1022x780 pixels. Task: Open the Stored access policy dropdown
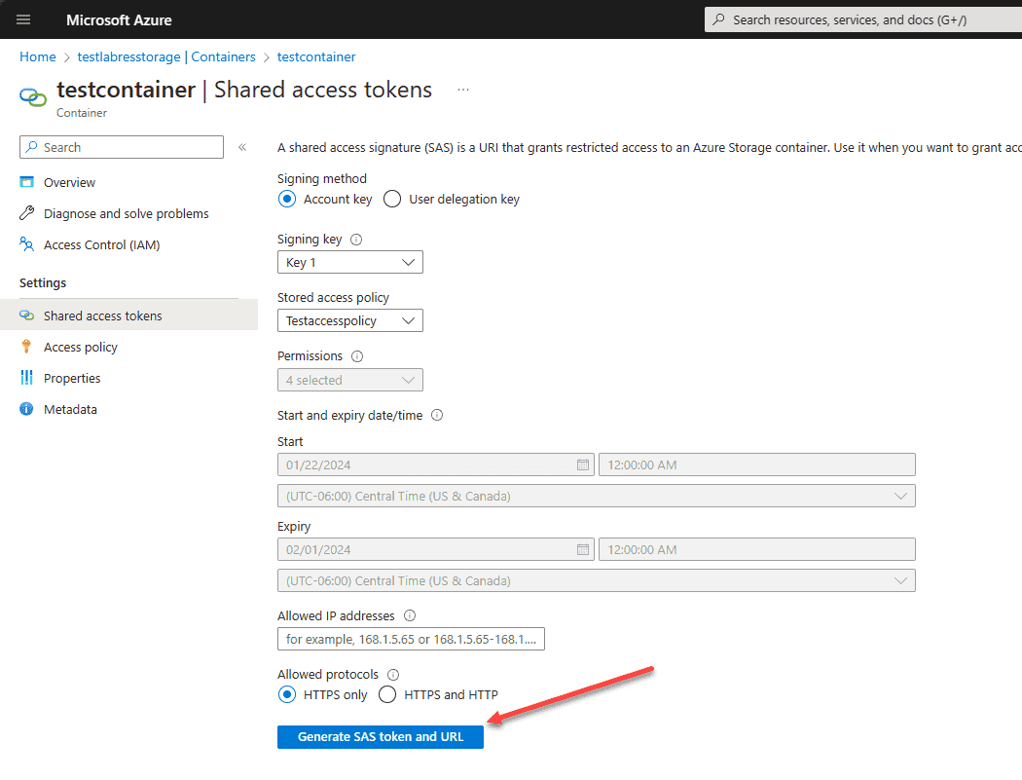350,321
